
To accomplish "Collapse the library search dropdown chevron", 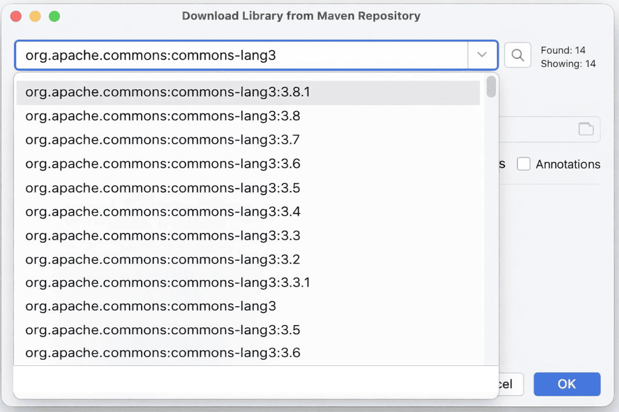I will (482, 55).
